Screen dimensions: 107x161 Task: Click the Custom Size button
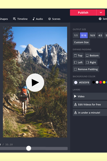(x=81, y=42)
